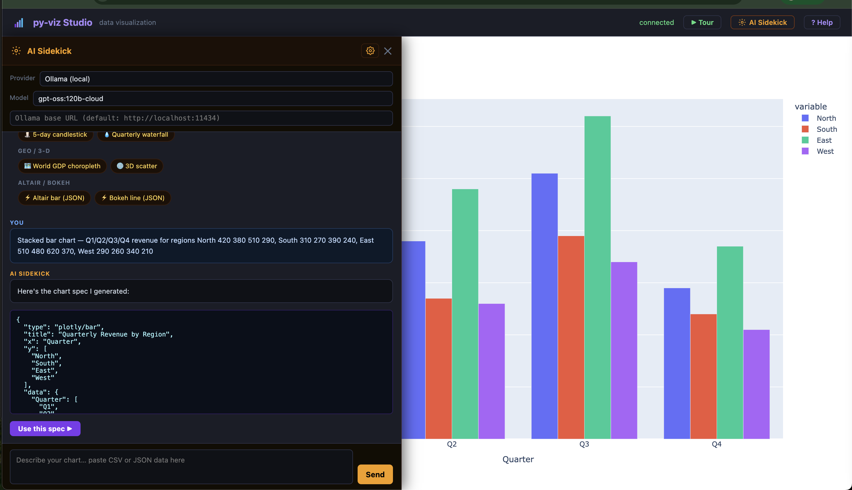The image size is (852, 490).
Task: Open Help
Action: point(822,23)
